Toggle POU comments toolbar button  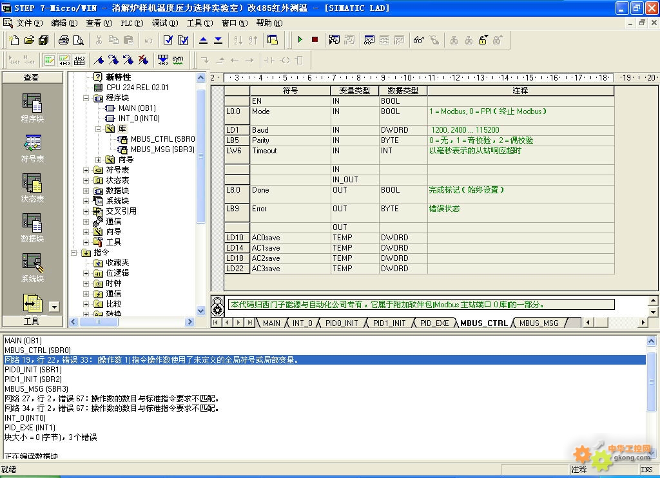coord(49,60)
